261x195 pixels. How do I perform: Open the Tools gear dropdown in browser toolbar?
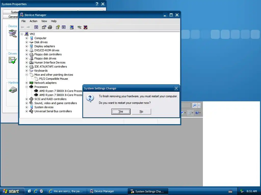190,113
